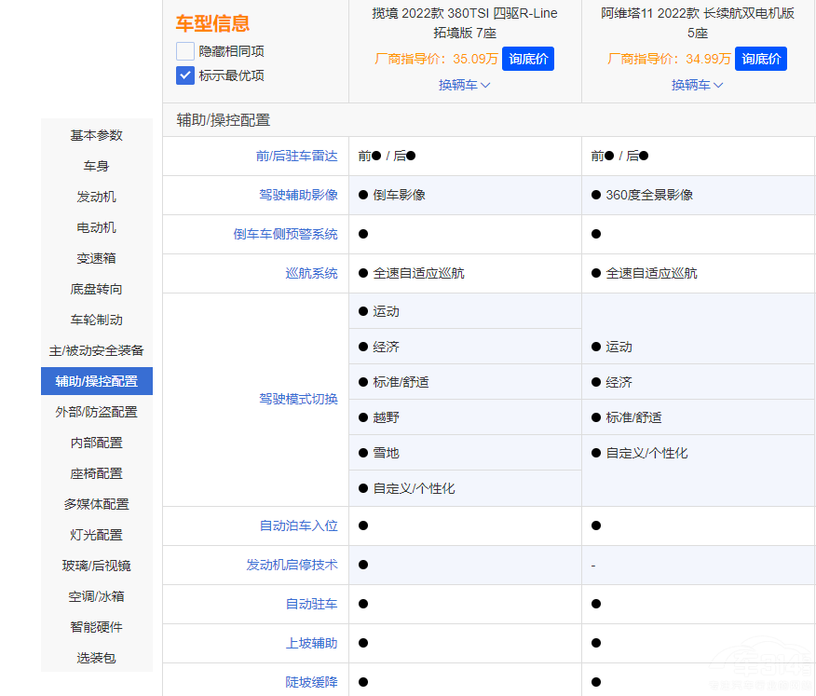This screenshot has width=816, height=696.
Task: Select the 选装包 sidebar item
Action: pos(96,658)
